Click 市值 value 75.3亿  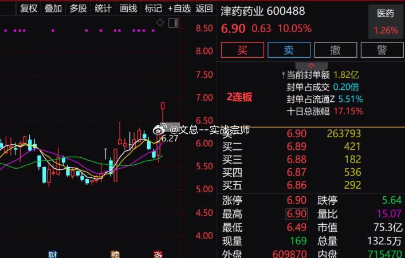tap(388, 228)
